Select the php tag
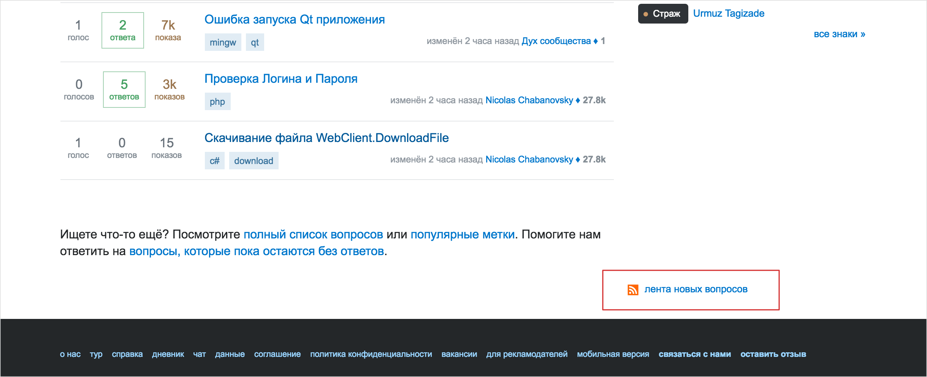The width and height of the screenshot is (927, 377). [217, 101]
